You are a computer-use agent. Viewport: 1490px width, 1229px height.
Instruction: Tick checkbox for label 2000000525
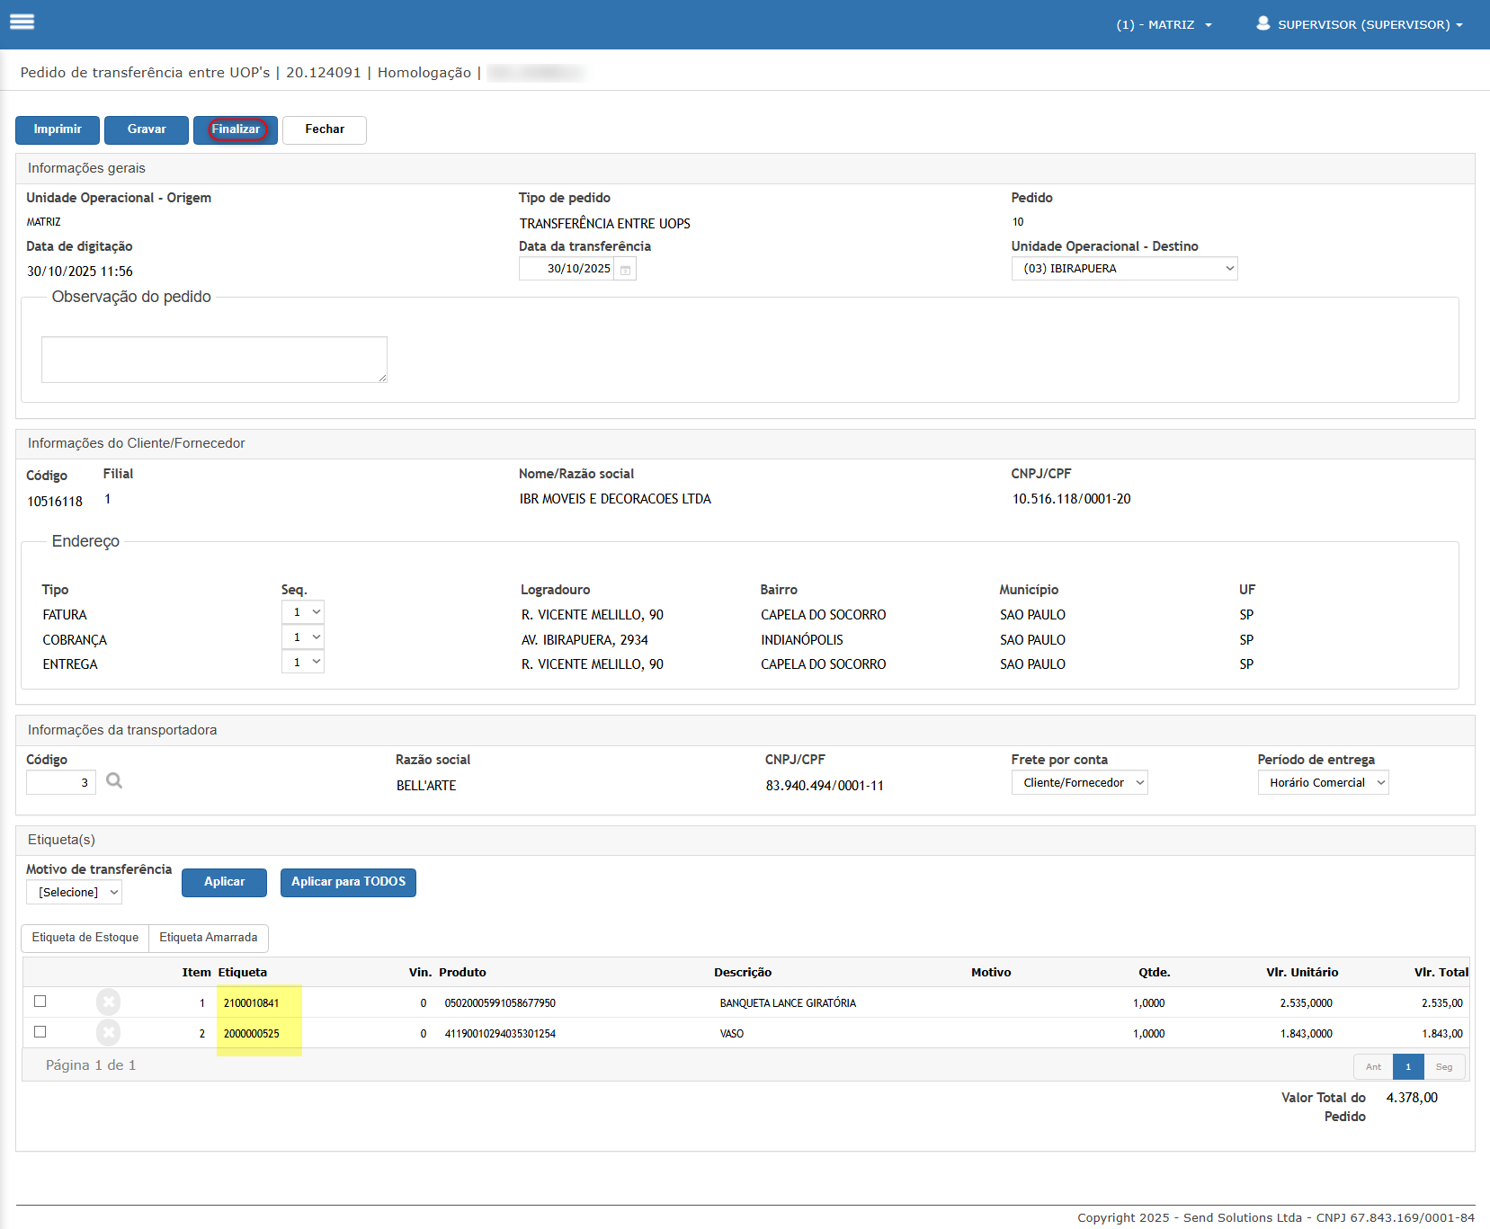pyautogui.click(x=40, y=1032)
